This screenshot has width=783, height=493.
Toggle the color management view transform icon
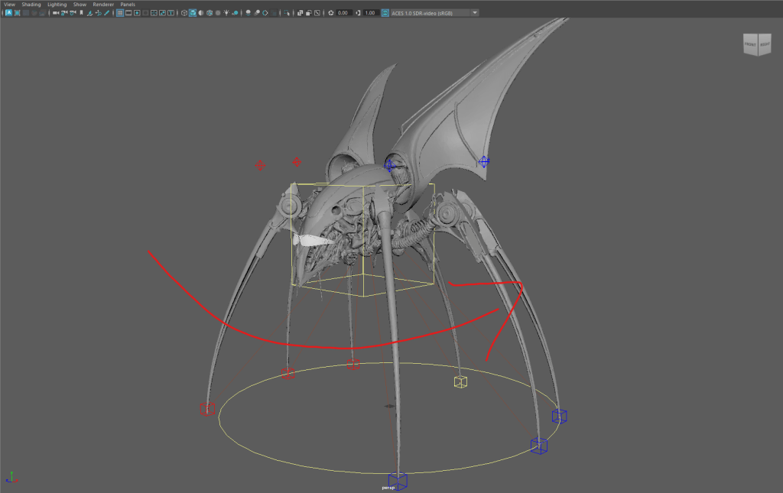(x=385, y=13)
